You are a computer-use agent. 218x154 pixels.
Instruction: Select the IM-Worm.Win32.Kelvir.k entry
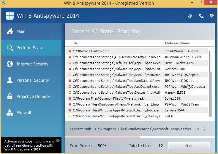(x=183, y=57)
